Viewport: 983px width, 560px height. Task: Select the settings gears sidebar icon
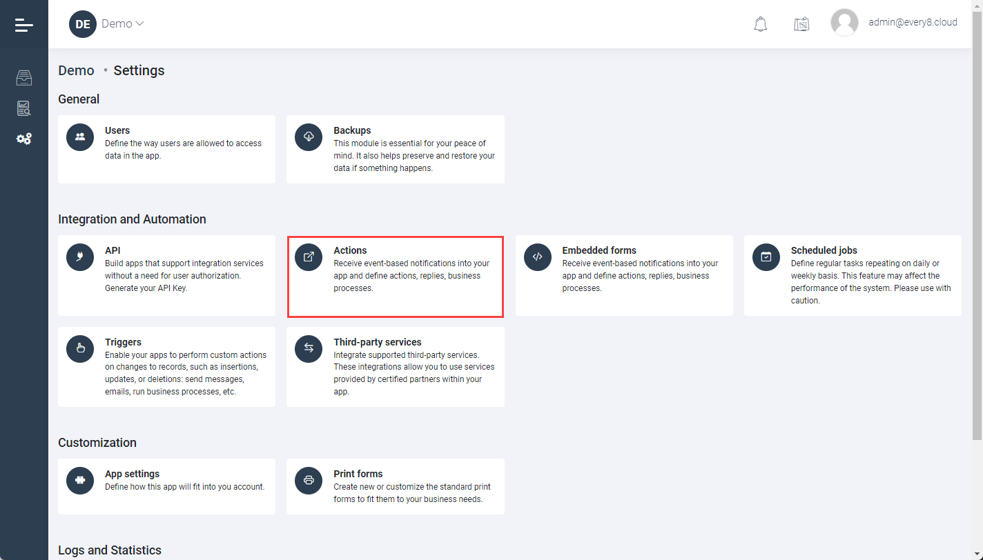(x=24, y=139)
